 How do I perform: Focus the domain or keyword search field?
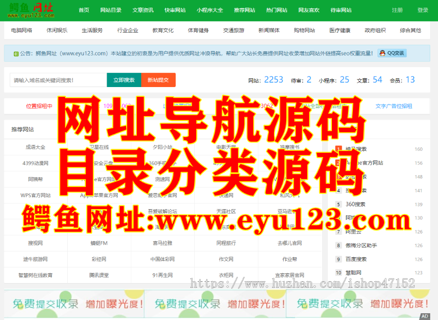[58, 80]
